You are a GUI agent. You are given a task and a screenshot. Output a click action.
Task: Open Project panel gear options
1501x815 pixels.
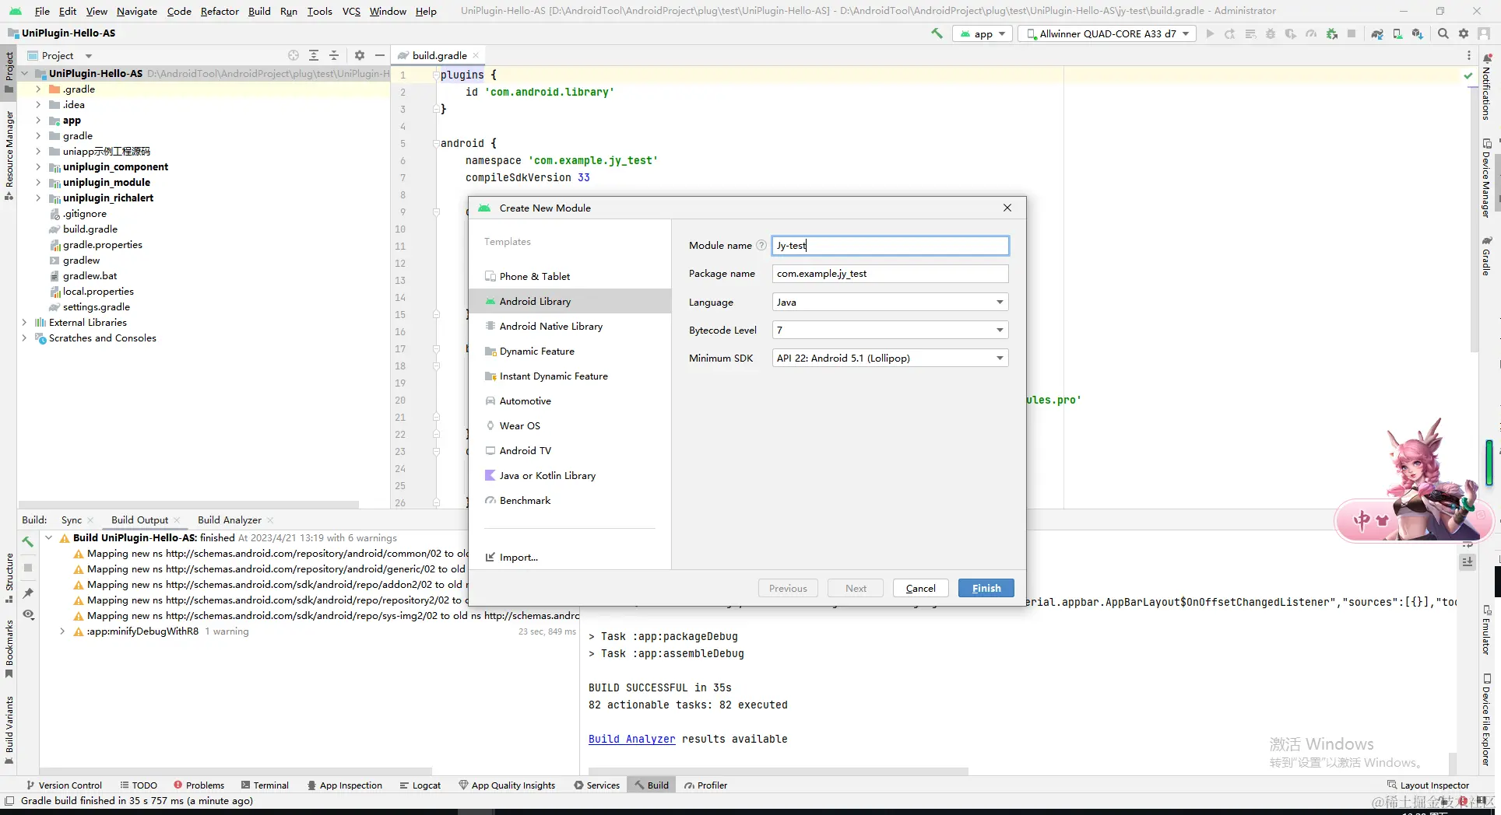point(359,55)
